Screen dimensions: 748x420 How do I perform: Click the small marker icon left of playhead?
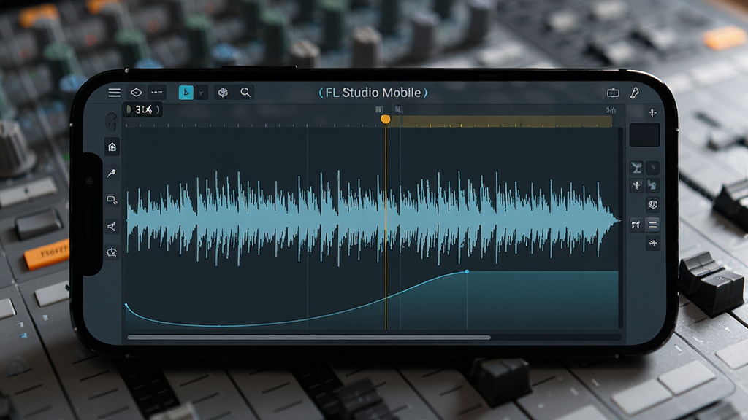[x=379, y=109]
